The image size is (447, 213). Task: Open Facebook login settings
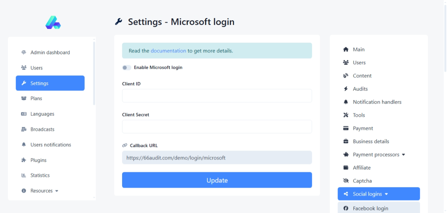point(370,208)
